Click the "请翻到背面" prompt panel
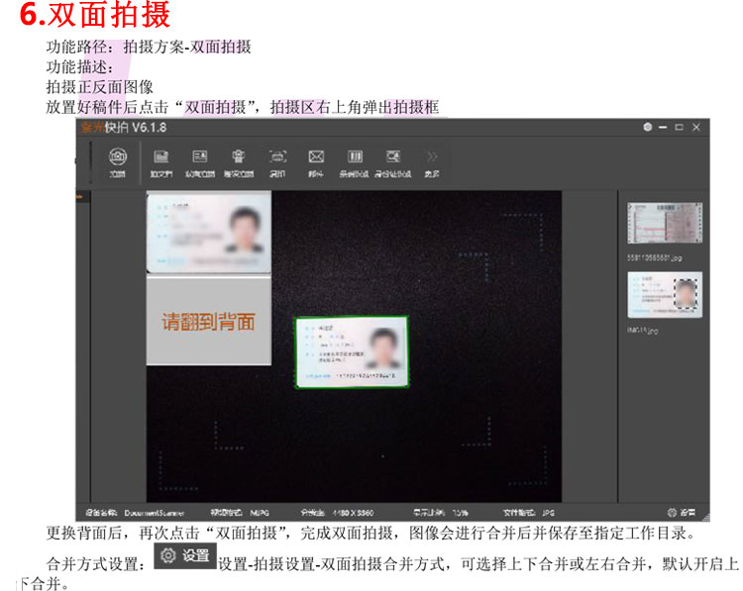 pyautogui.click(x=209, y=321)
